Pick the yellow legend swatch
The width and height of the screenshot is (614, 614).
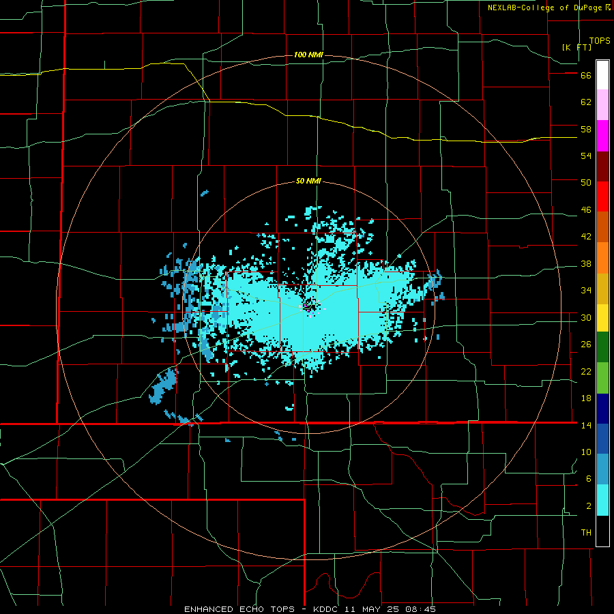pos(602,318)
